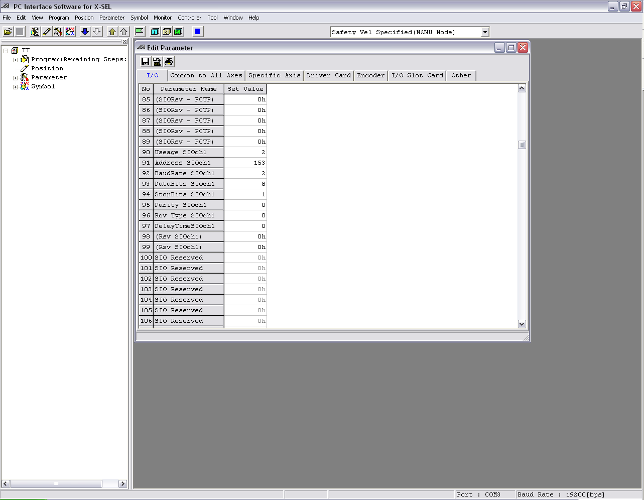The height and width of the screenshot is (500, 644).
Task: Select Position in the project tree
Action: [x=47, y=68]
